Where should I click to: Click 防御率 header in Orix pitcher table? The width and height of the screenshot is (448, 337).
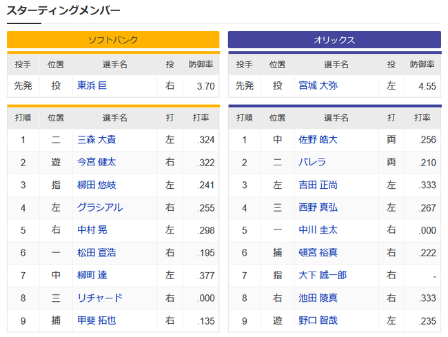point(422,64)
